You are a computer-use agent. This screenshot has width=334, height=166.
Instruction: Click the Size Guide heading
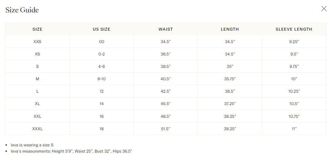[22, 10]
